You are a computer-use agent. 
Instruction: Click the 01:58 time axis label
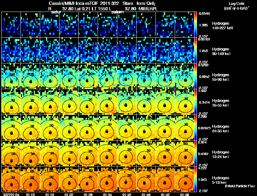coord(184,194)
